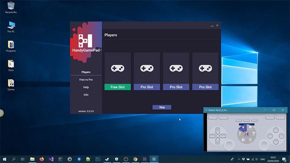The image size is (290, 163).
Task: Open Visual Studio from the taskbar
Action: [51, 159]
